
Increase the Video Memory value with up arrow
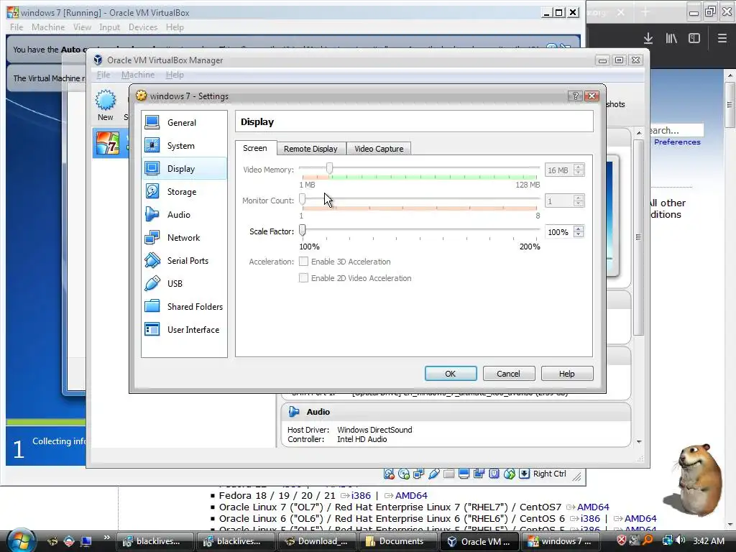click(579, 167)
